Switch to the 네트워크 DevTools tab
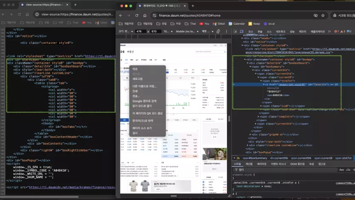This screenshot has width=355, height=200. coord(281,31)
